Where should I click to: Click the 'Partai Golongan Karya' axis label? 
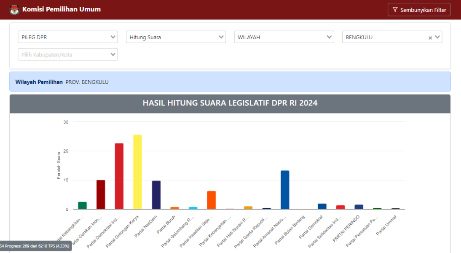(122, 231)
